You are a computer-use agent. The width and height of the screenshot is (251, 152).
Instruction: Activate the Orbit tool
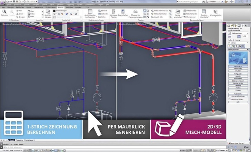tap(20, 14)
